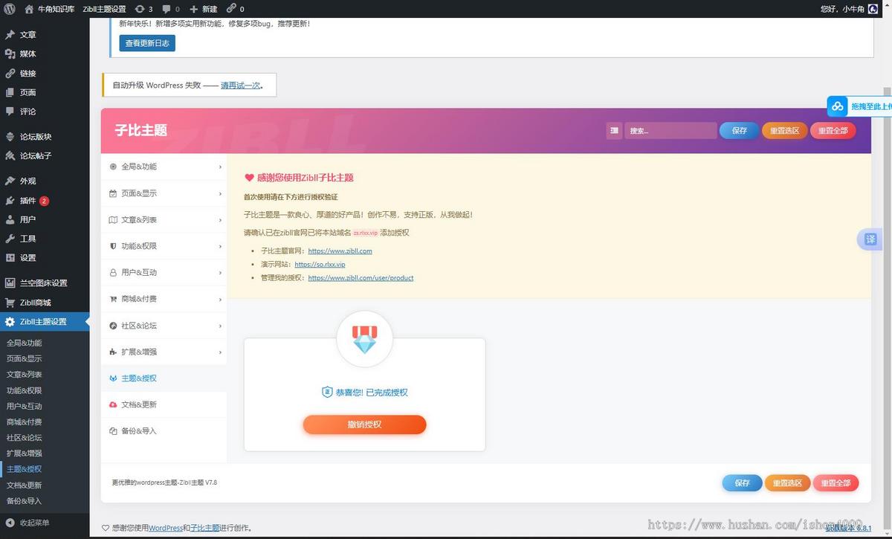
Task: Open the comments bubble icon in the admin bar
Action: click(167, 9)
